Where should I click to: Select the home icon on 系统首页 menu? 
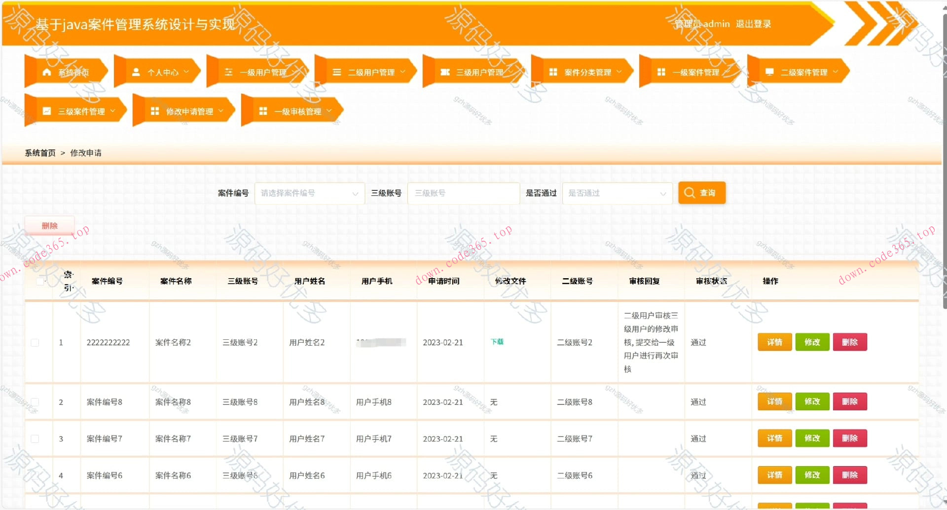tap(47, 72)
